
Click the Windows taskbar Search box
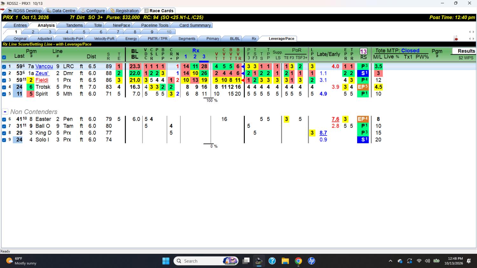206,261
